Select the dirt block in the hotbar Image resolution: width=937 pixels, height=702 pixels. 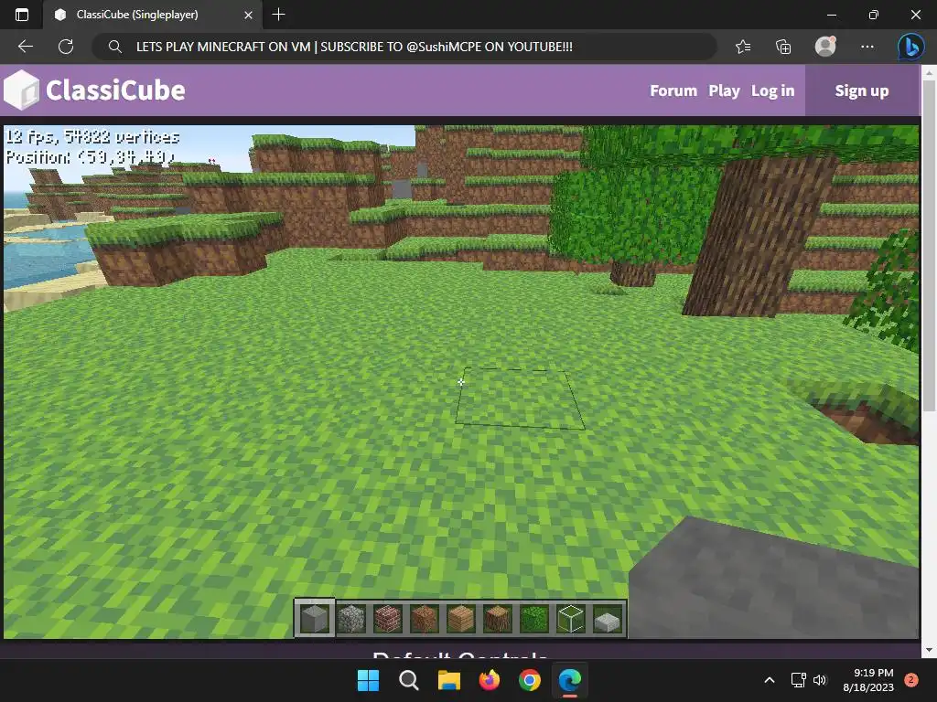pyautogui.click(x=425, y=619)
